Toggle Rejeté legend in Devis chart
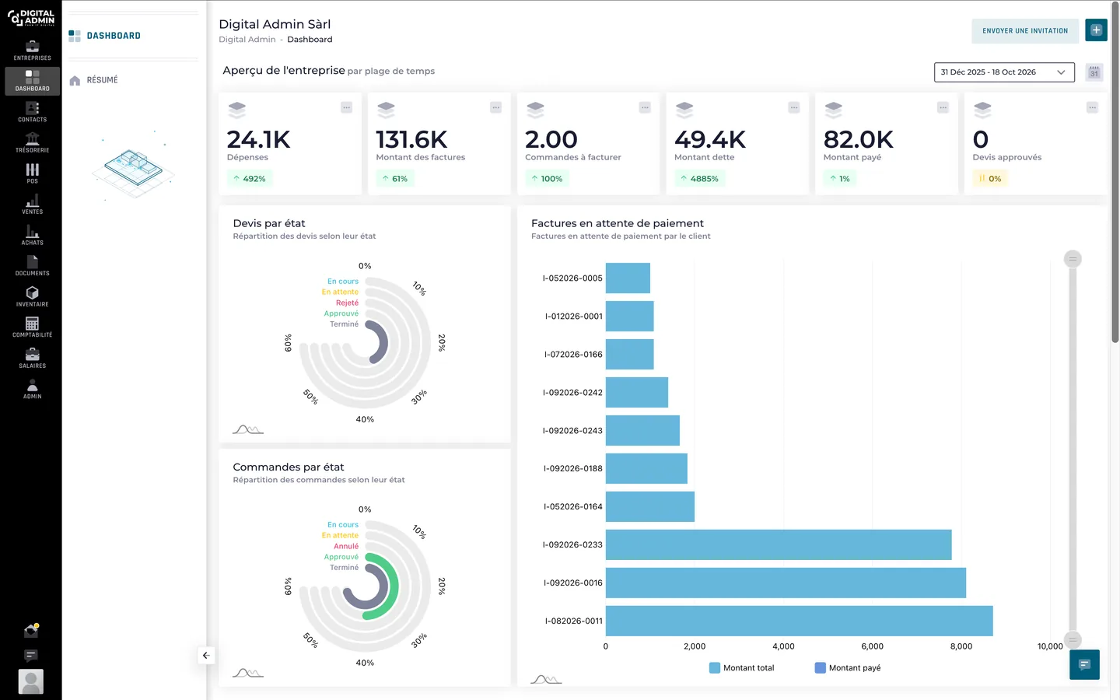 coord(347,303)
